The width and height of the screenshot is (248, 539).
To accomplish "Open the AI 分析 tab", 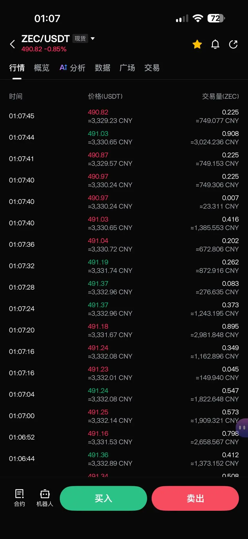I will pos(72,68).
